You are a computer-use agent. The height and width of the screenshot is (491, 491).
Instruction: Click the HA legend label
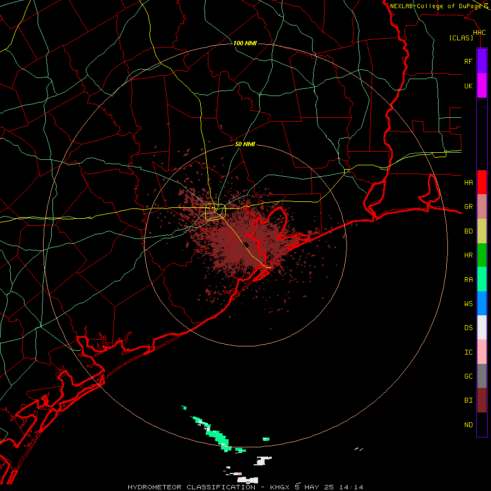click(x=468, y=182)
